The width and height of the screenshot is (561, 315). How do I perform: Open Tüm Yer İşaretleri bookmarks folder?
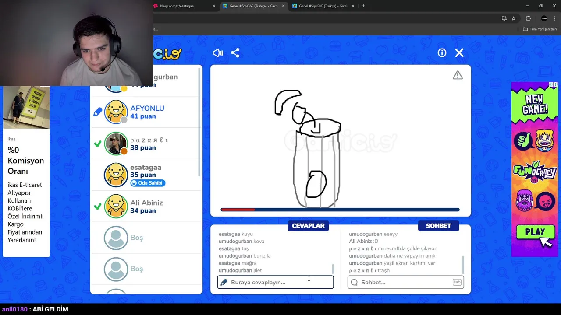[540, 29]
